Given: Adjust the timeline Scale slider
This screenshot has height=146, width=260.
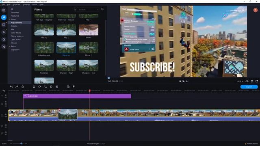Looking at the screenshot, I should 22,144.
